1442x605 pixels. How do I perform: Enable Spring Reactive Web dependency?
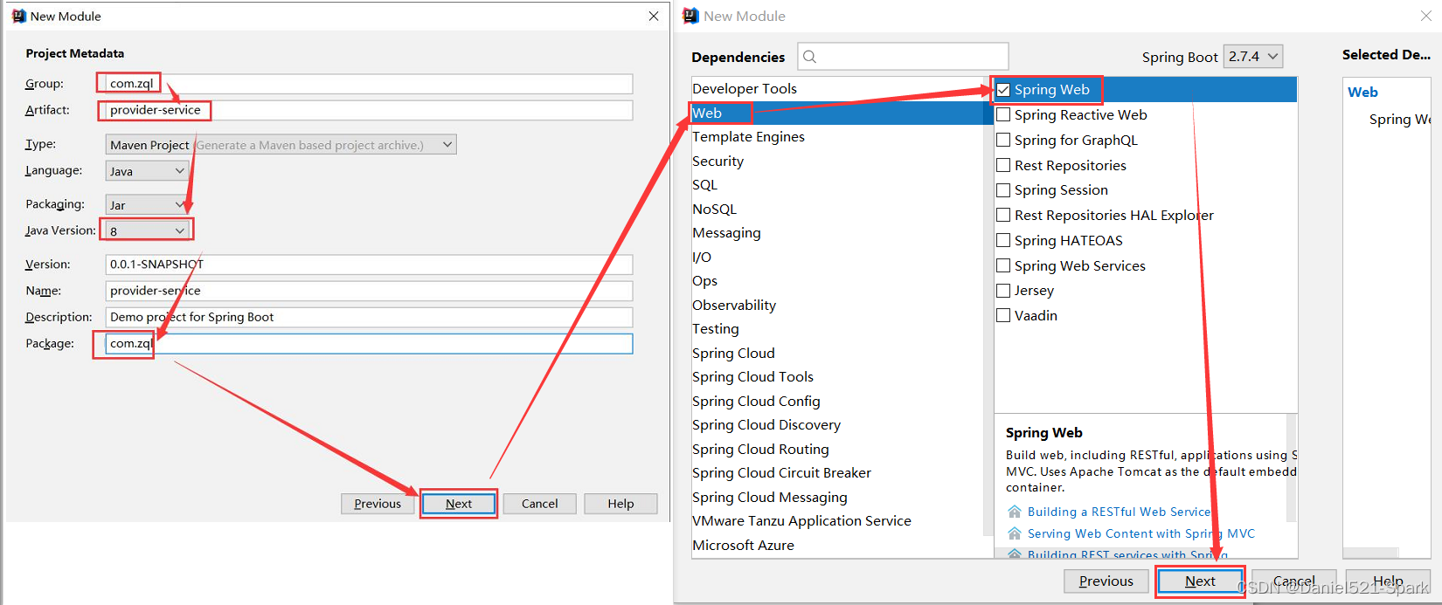tap(1003, 114)
